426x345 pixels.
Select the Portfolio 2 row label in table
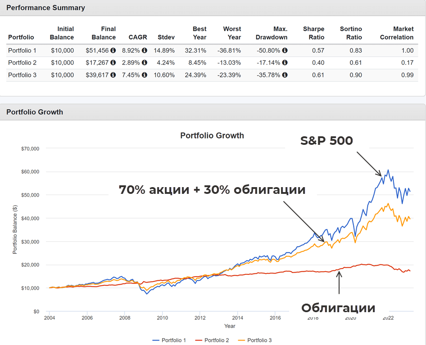point(23,63)
